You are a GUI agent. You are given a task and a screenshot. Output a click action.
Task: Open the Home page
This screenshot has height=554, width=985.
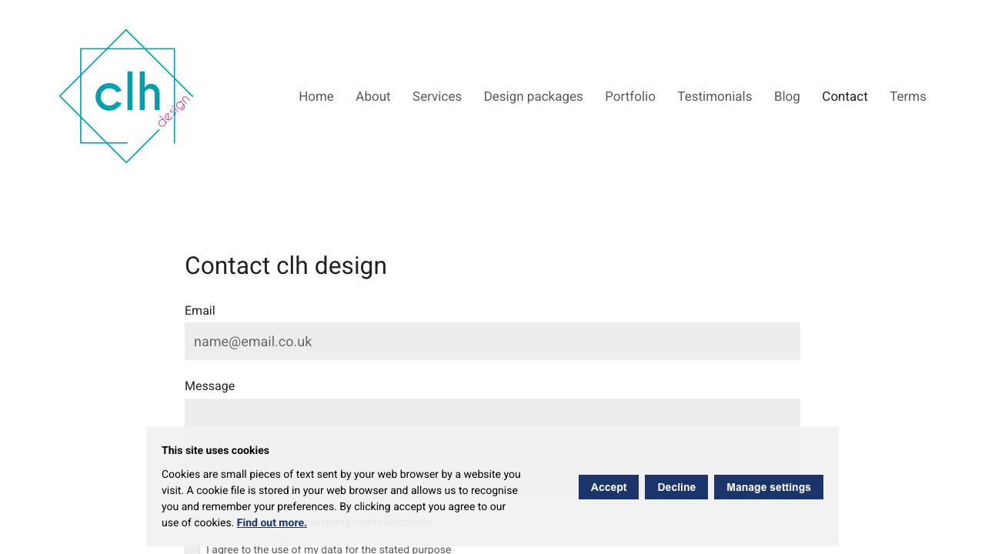[x=316, y=96]
